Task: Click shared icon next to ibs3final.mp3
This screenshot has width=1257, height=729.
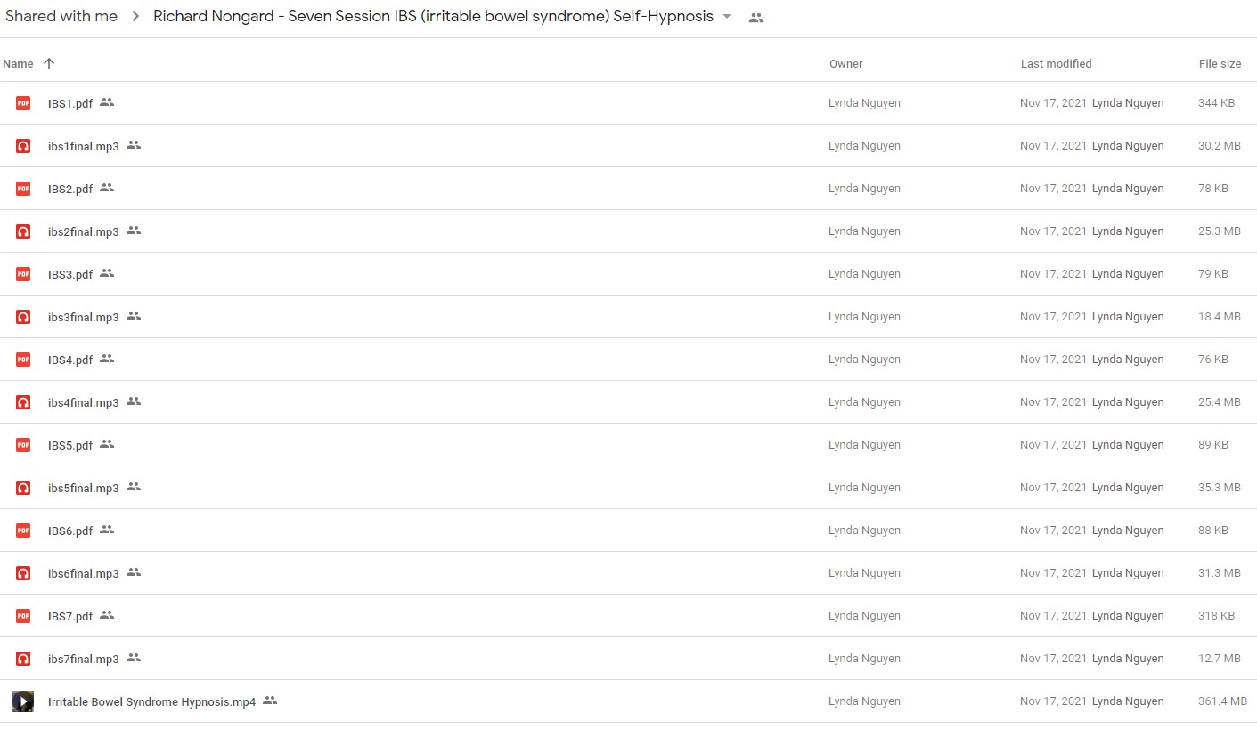Action: pyautogui.click(x=134, y=316)
